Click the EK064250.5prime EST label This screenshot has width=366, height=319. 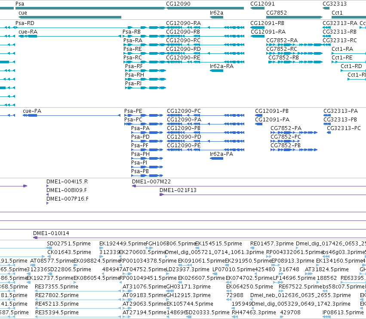(x=249, y=287)
